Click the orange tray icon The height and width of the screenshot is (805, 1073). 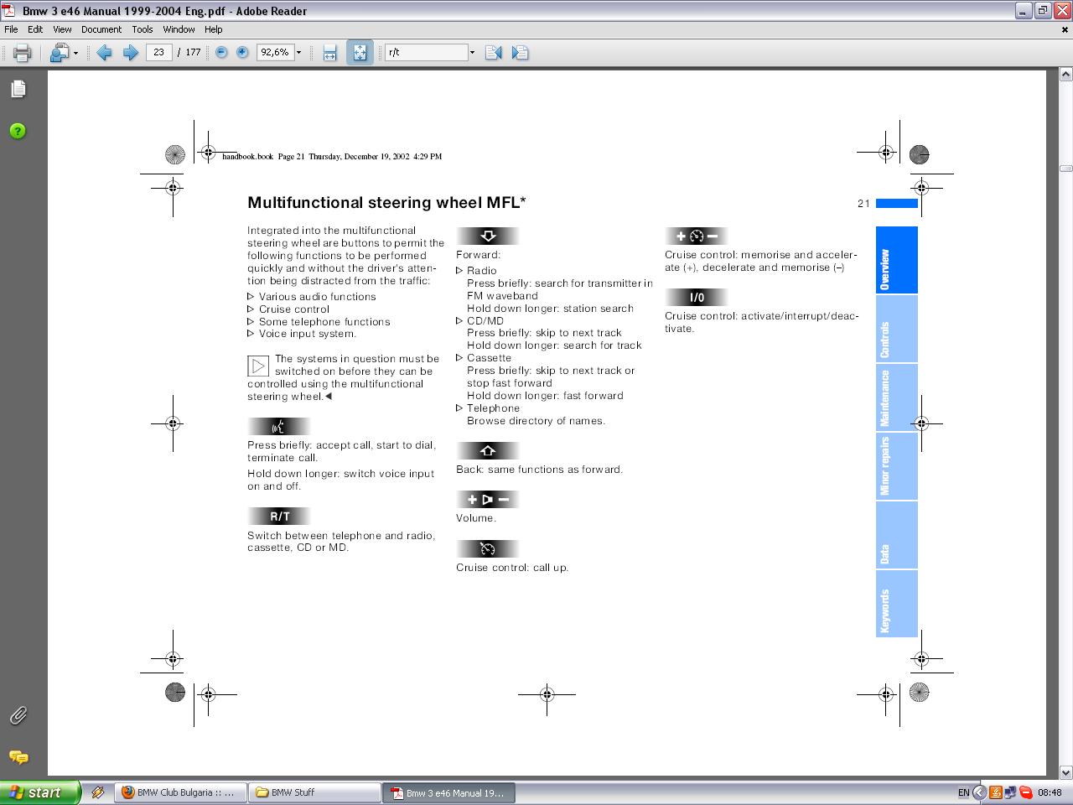tap(996, 792)
